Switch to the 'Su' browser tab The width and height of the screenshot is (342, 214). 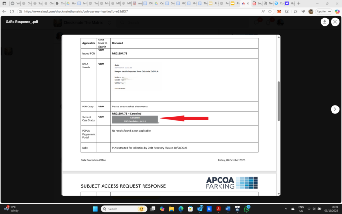click(x=38, y=3)
